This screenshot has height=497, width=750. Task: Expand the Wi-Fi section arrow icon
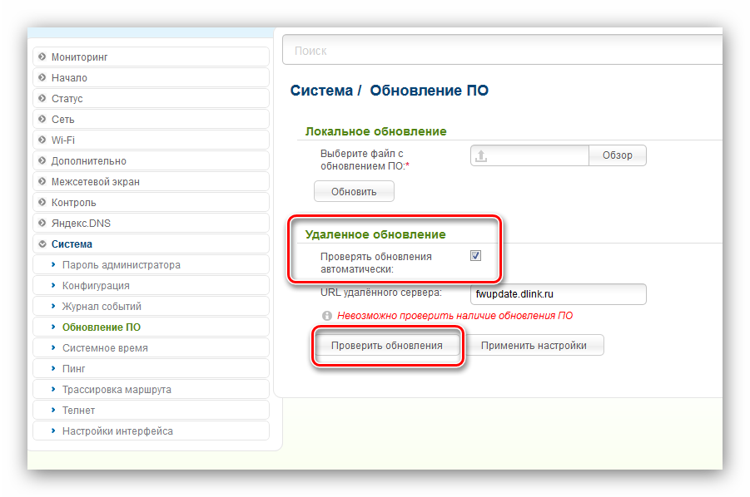point(42,140)
